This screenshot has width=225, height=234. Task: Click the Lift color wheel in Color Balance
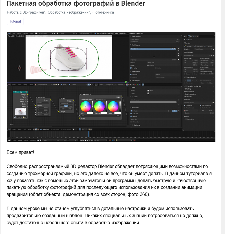pos(85,106)
